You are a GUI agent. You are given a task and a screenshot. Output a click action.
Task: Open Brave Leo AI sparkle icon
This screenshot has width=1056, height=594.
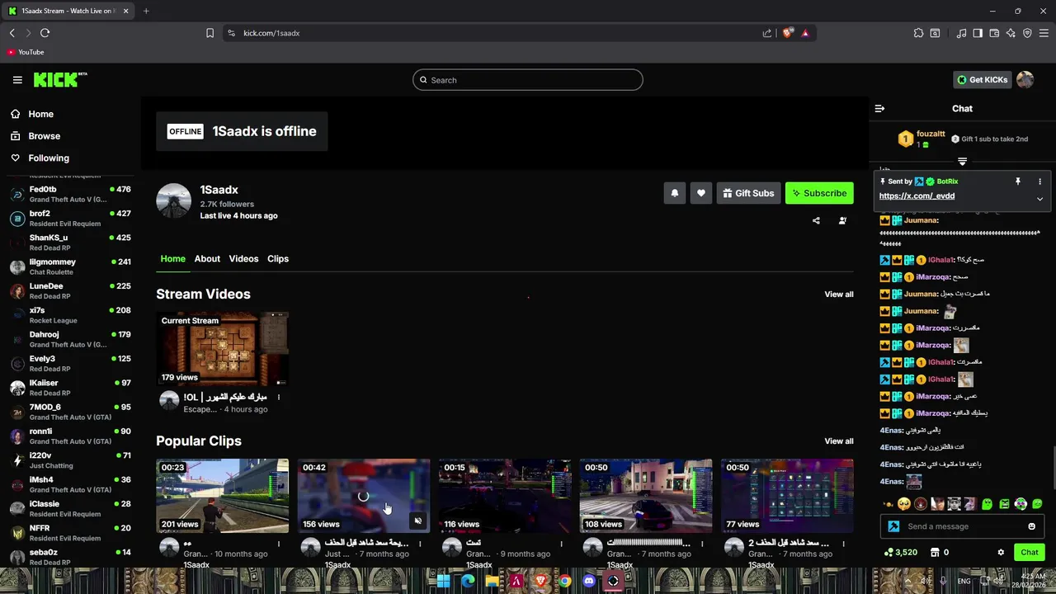pyautogui.click(x=1011, y=33)
